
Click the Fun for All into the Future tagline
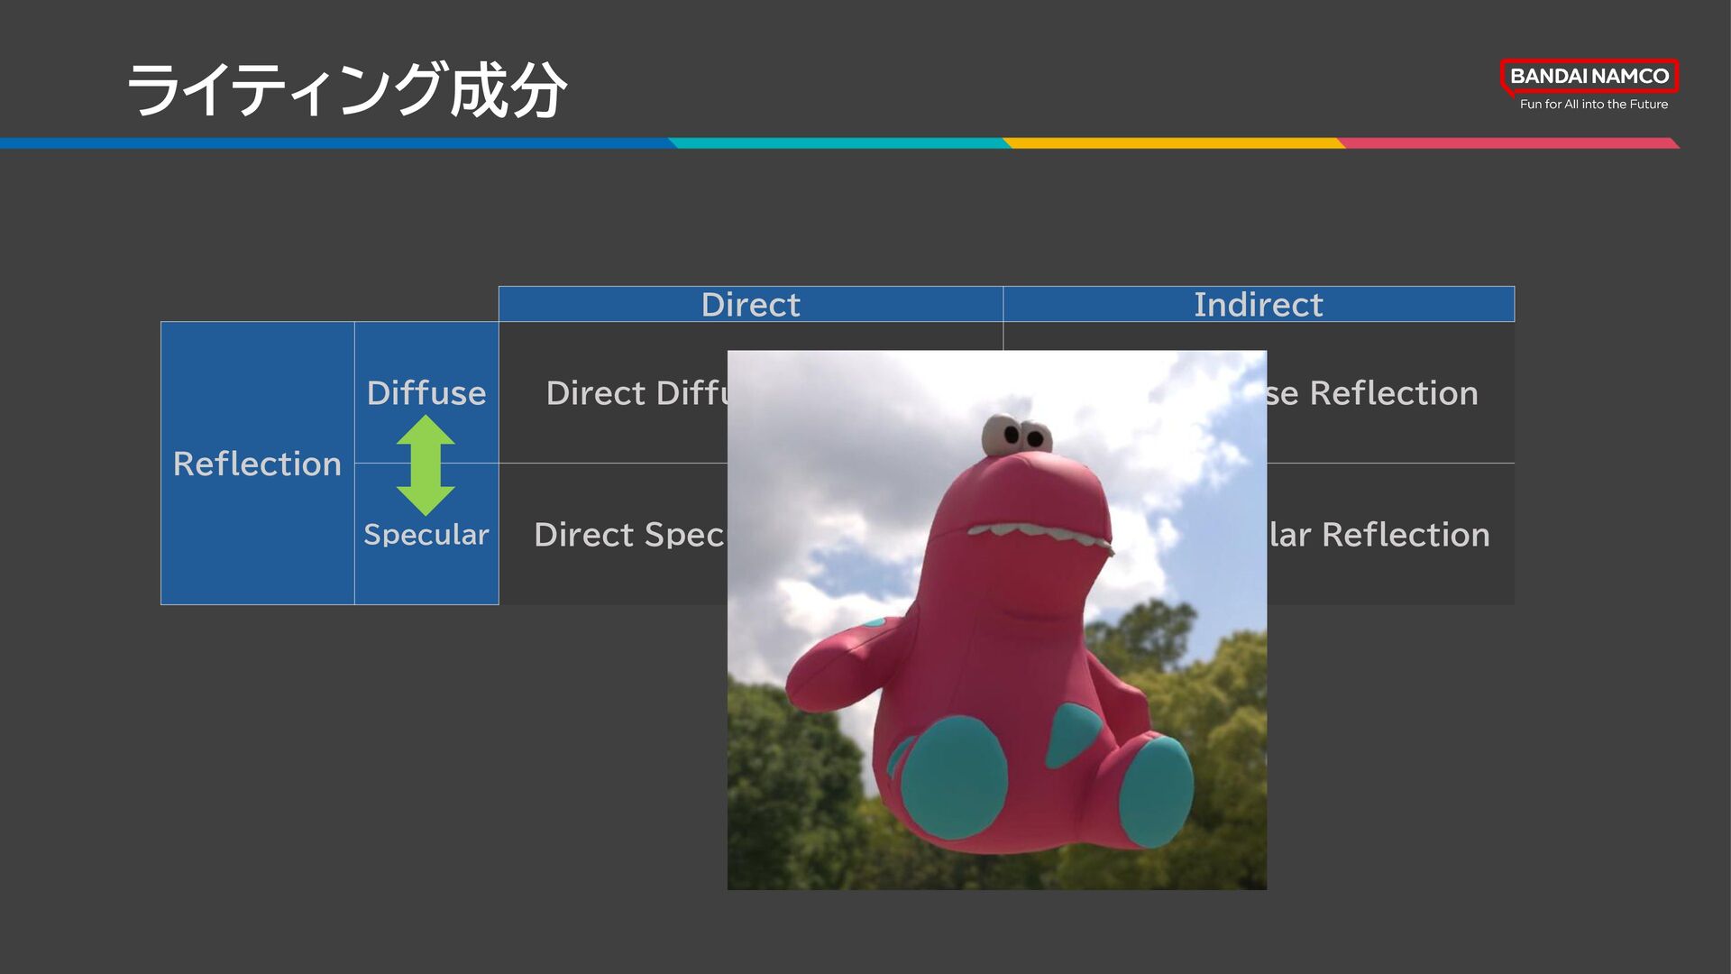pyautogui.click(x=1593, y=105)
